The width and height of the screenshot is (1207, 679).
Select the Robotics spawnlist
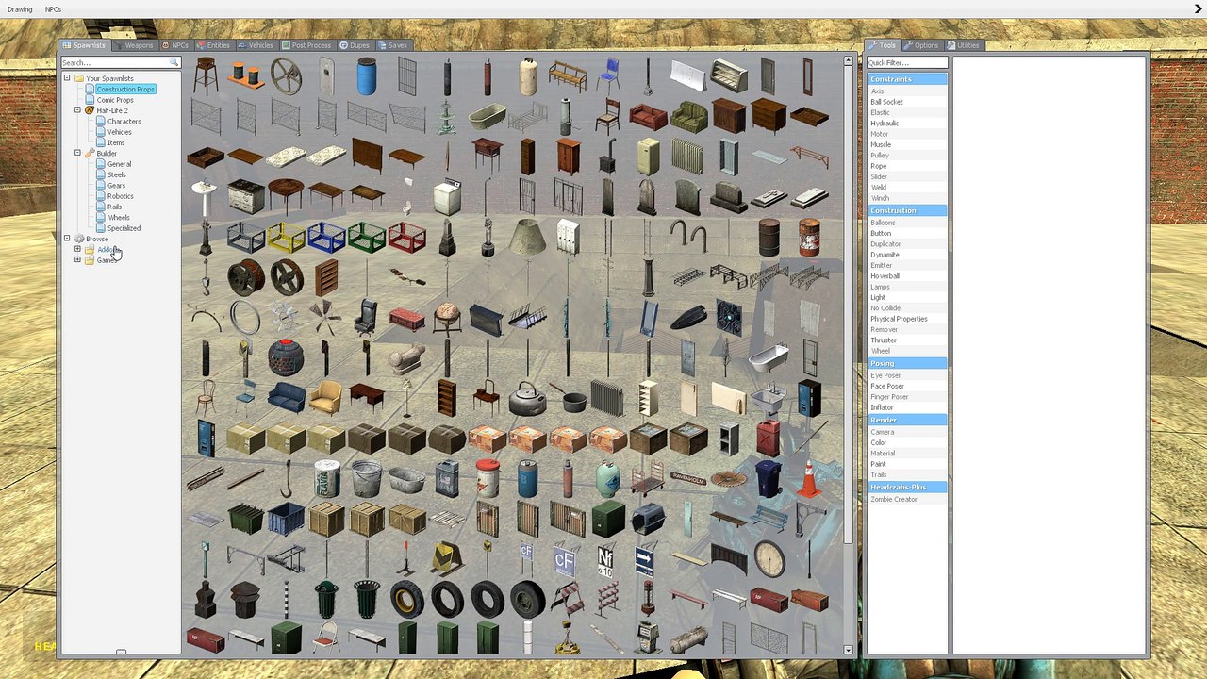(x=121, y=196)
